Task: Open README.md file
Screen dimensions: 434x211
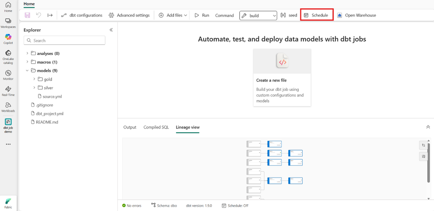Action: (x=44, y=122)
